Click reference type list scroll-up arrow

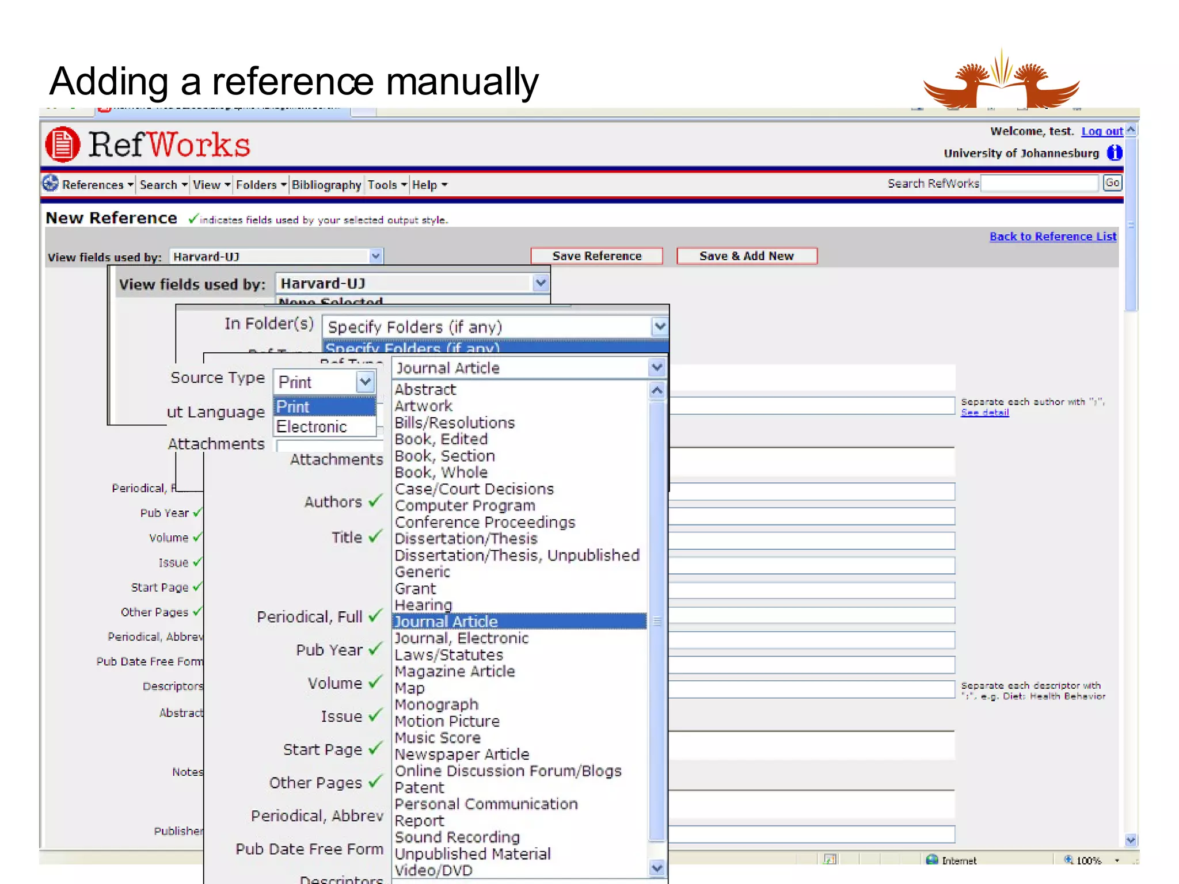[x=657, y=391]
